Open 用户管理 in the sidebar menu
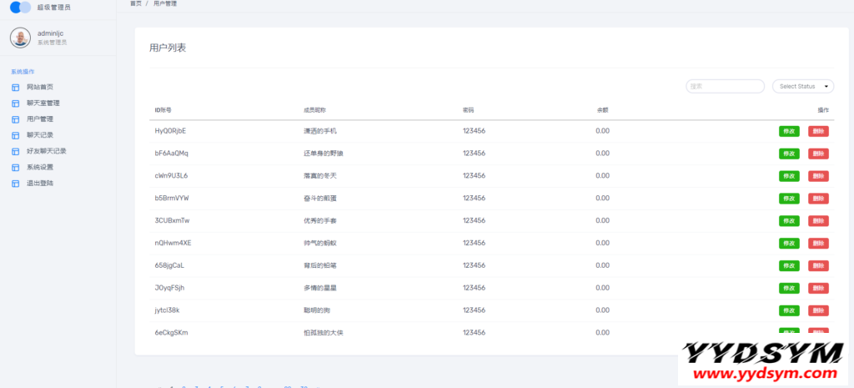Screen dimensions: 854x388 (39, 119)
